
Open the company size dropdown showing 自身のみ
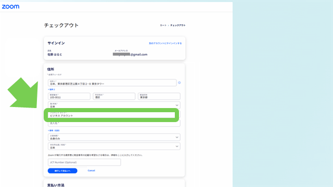[114, 137]
